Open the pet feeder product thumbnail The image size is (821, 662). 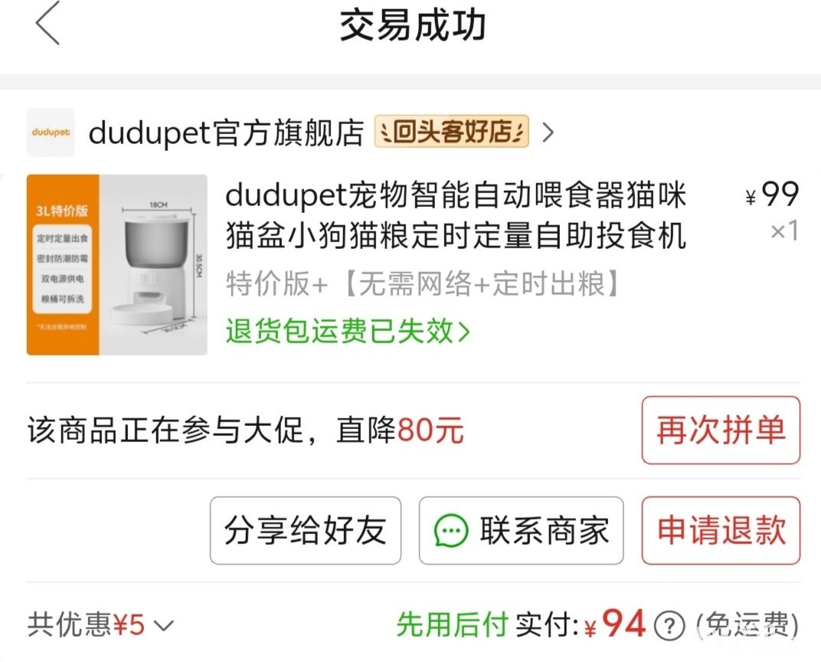pyautogui.click(x=116, y=264)
